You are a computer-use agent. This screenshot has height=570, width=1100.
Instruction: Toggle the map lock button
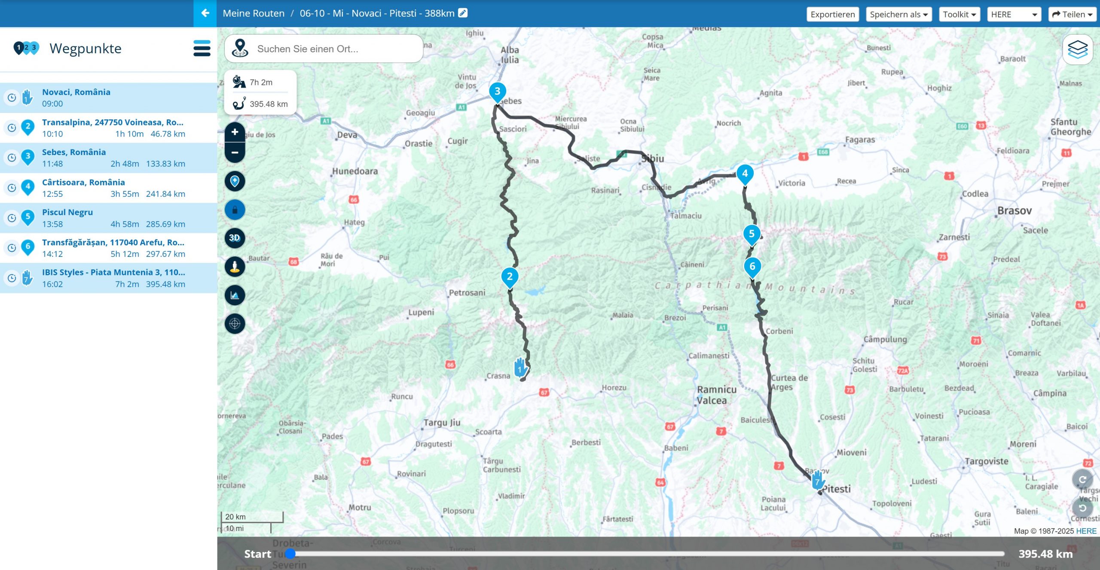pos(235,210)
